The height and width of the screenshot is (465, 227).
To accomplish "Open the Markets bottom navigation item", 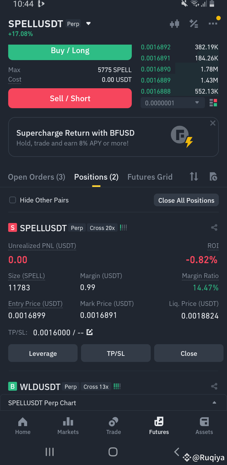I will pyautogui.click(x=68, y=426).
